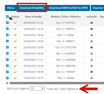Click the Inclusão column header
Viewport: 104px width, 94px height.
(x=91, y=16)
